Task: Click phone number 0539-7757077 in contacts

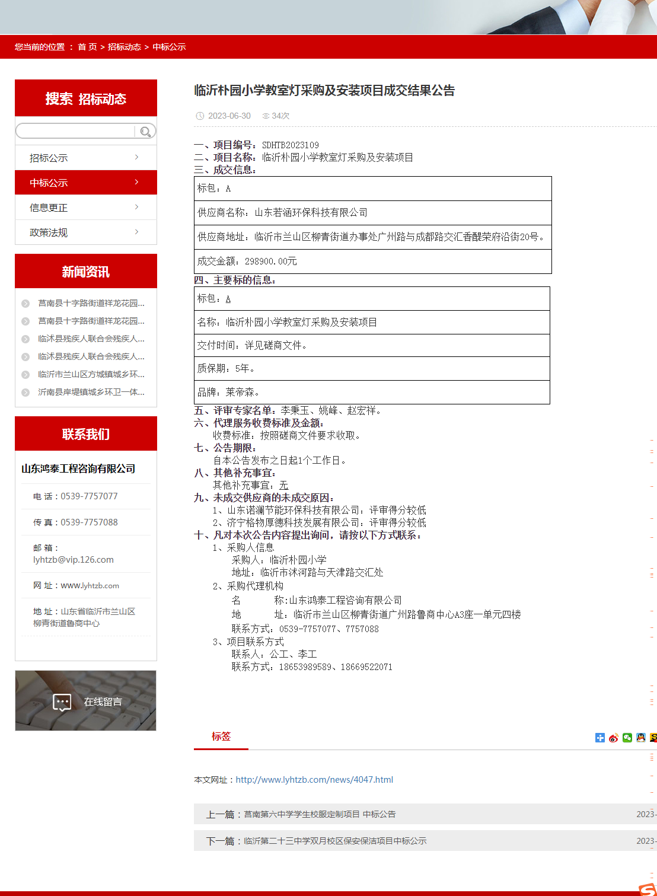Action: pos(89,496)
